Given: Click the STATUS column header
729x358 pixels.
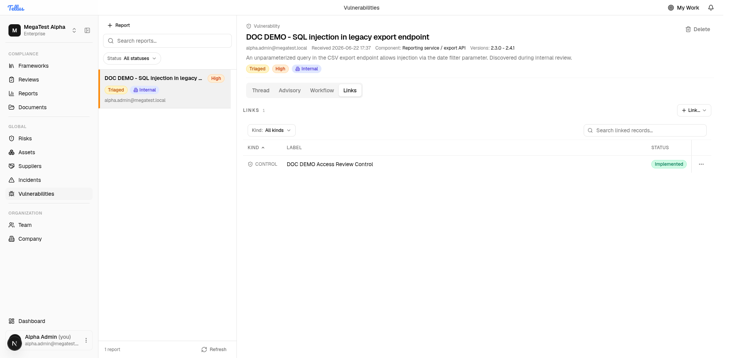Looking at the screenshot, I should coord(660,148).
